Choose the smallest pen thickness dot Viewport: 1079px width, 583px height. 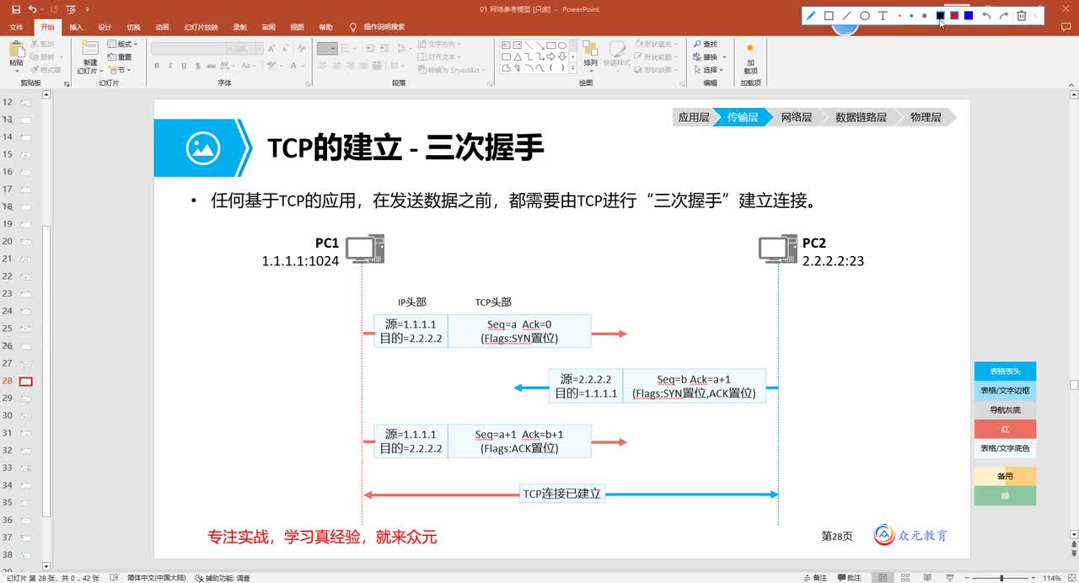(900, 15)
